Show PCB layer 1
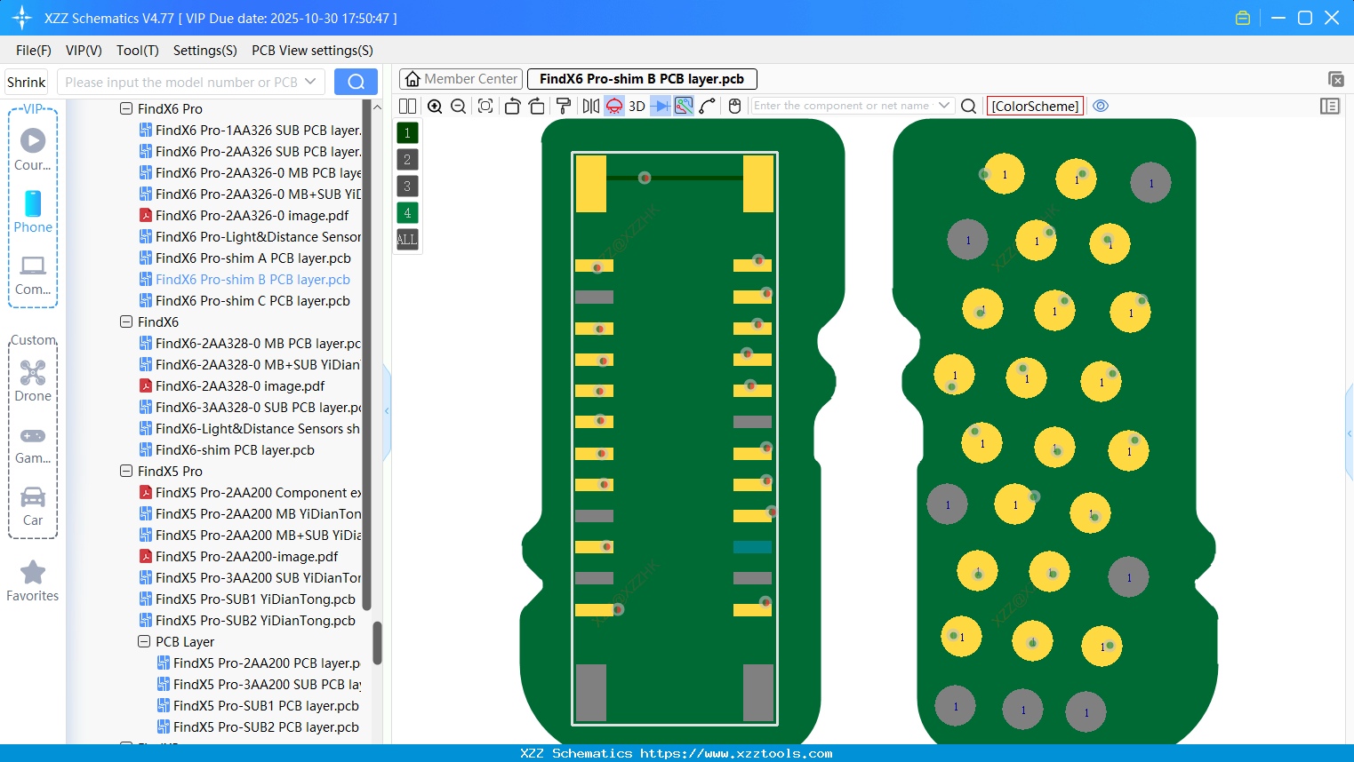This screenshot has width=1354, height=762. pyautogui.click(x=407, y=132)
